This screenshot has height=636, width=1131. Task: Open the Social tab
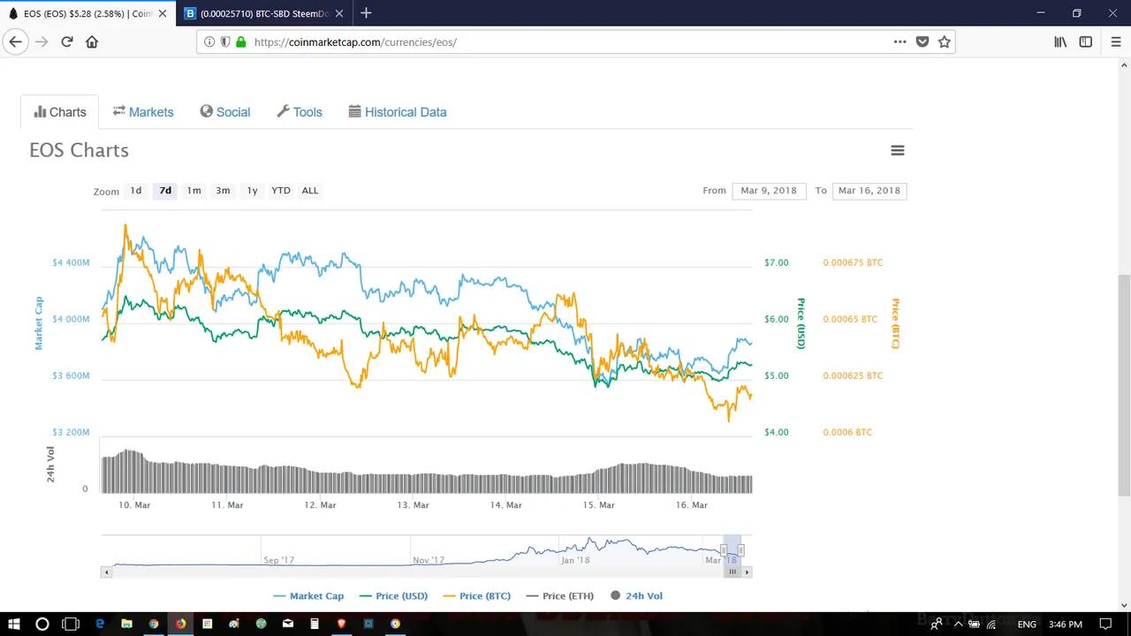[x=225, y=112]
